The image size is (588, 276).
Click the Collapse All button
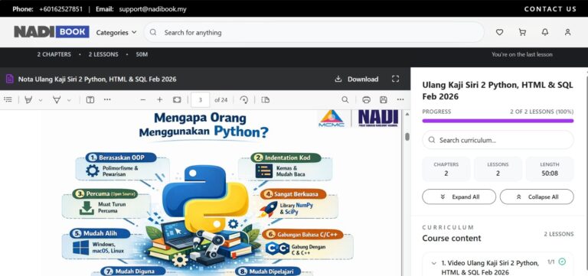pos(537,197)
